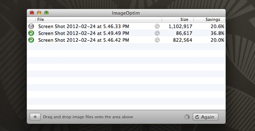Select the row Screen Shot 2012-02-24 at 5.46.33 PM
The width and height of the screenshot is (255, 131).
(126, 26)
